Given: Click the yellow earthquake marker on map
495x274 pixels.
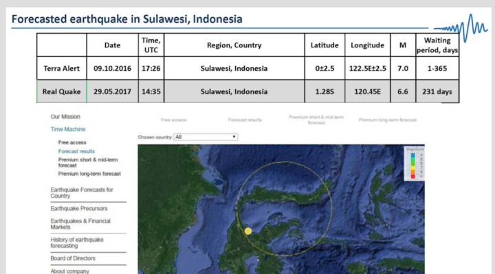Looking at the screenshot, I should pos(248,231).
